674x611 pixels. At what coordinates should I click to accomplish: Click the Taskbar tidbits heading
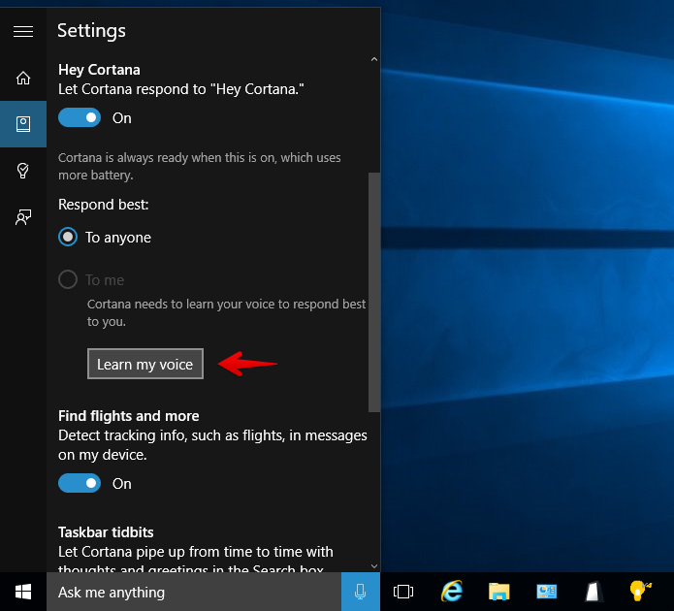point(106,532)
